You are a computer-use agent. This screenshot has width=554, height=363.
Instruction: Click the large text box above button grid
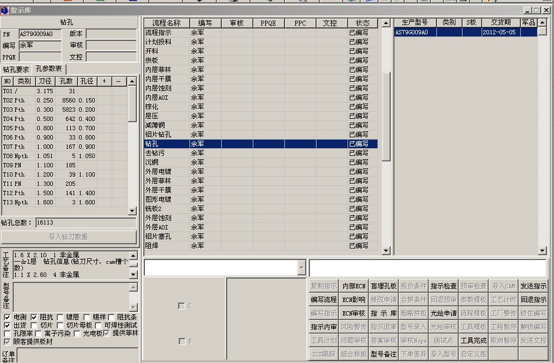click(x=428, y=268)
